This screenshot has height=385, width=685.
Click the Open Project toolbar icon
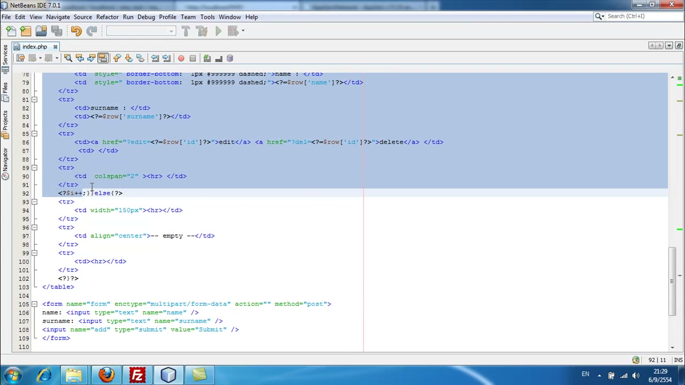click(x=41, y=31)
